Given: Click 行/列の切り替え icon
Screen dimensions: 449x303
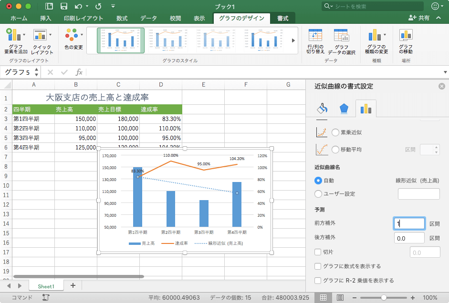Looking at the screenshot, I should [x=315, y=41].
